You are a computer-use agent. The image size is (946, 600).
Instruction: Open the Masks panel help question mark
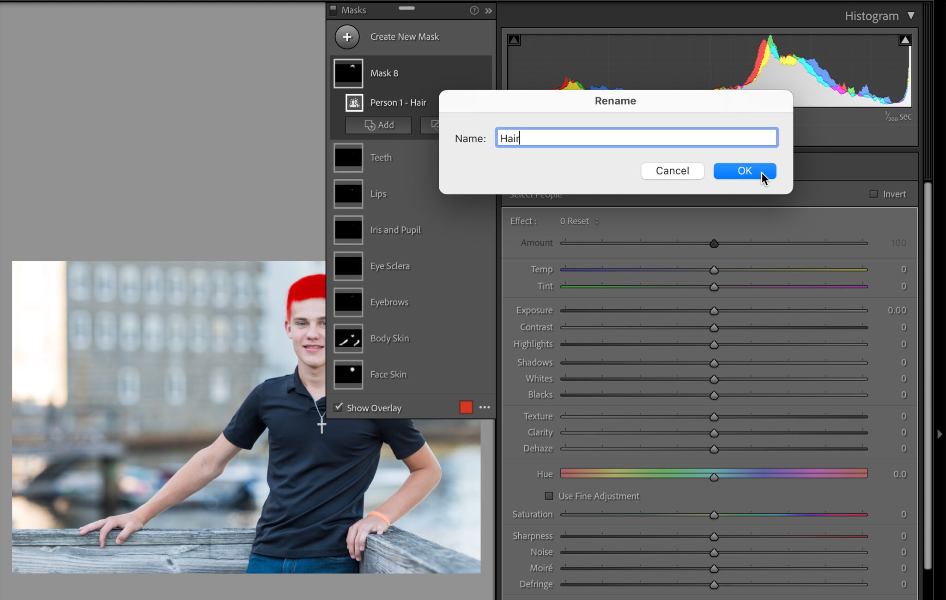(x=474, y=10)
